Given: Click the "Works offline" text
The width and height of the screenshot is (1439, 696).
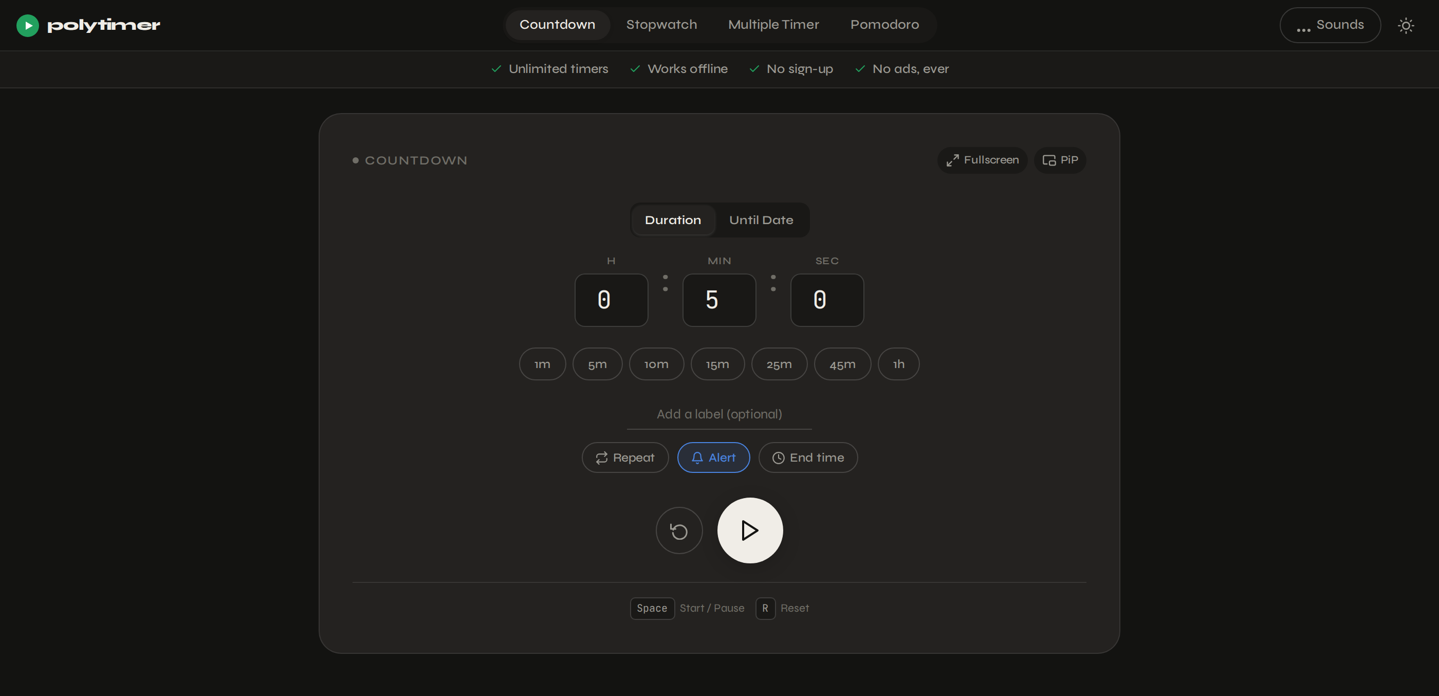Looking at the screenshot, I should [687, 69].
